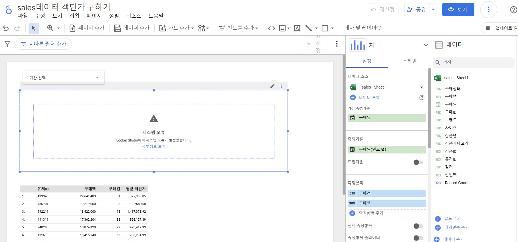Toggle the 측정항목 슬라이더 switch
The height and width of the screenshot is (242, 518).
[418, 238]
